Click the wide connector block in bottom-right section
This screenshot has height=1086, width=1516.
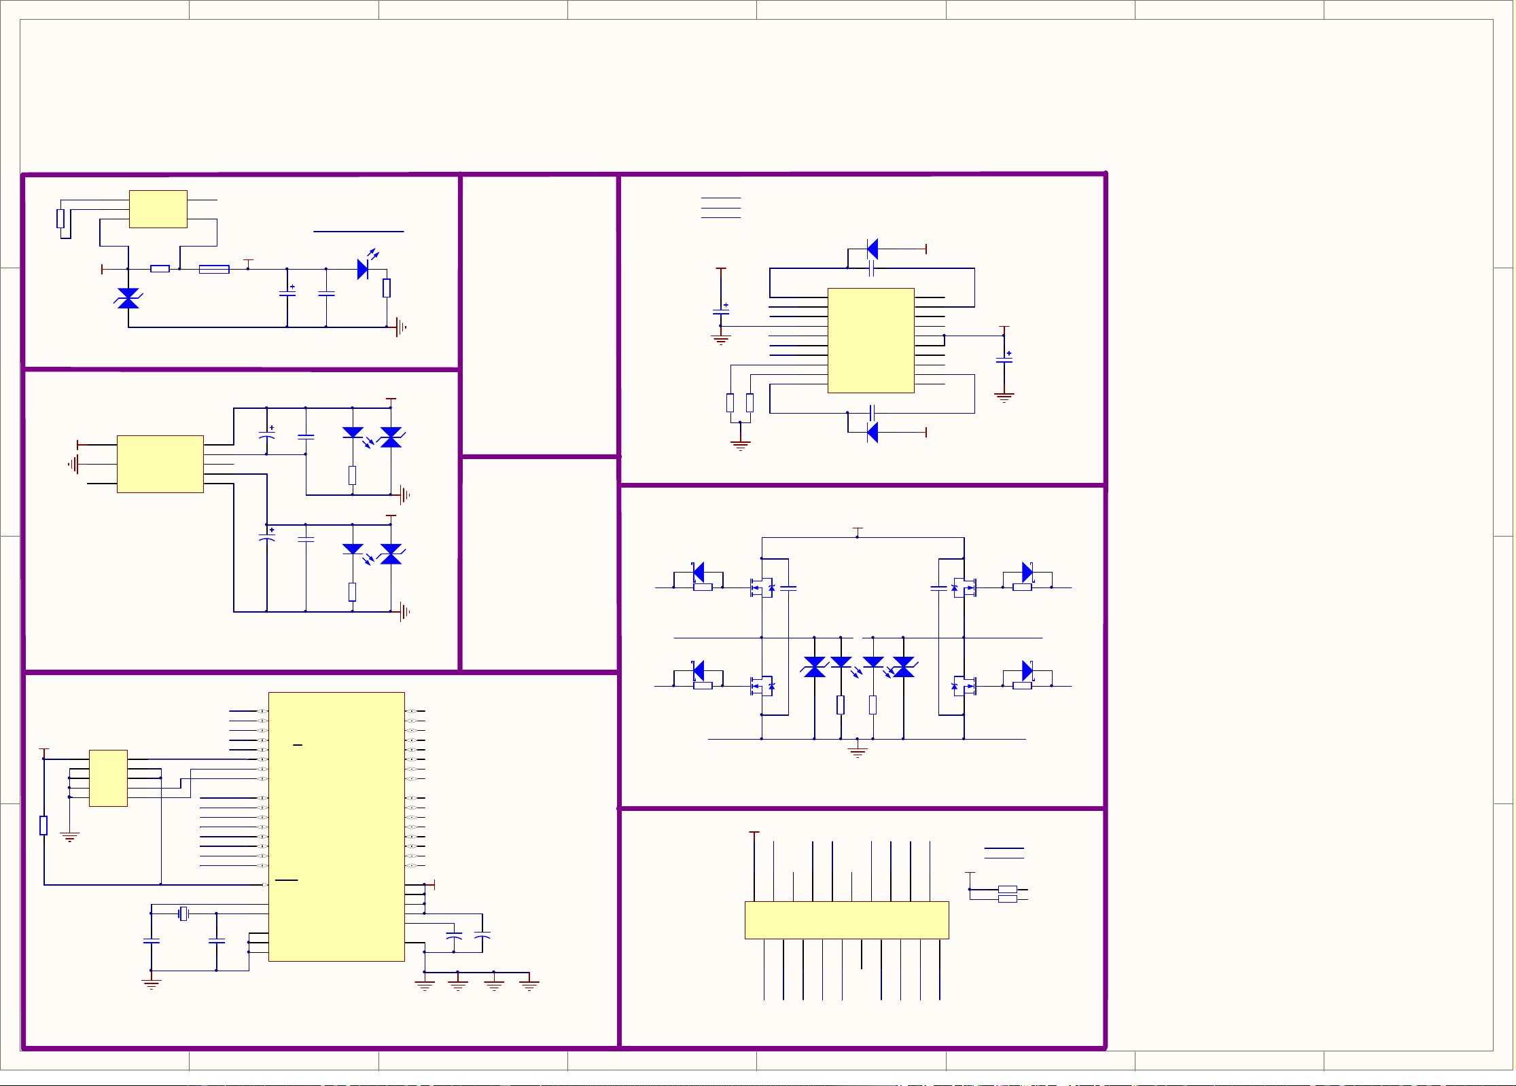tap(847, 920)
